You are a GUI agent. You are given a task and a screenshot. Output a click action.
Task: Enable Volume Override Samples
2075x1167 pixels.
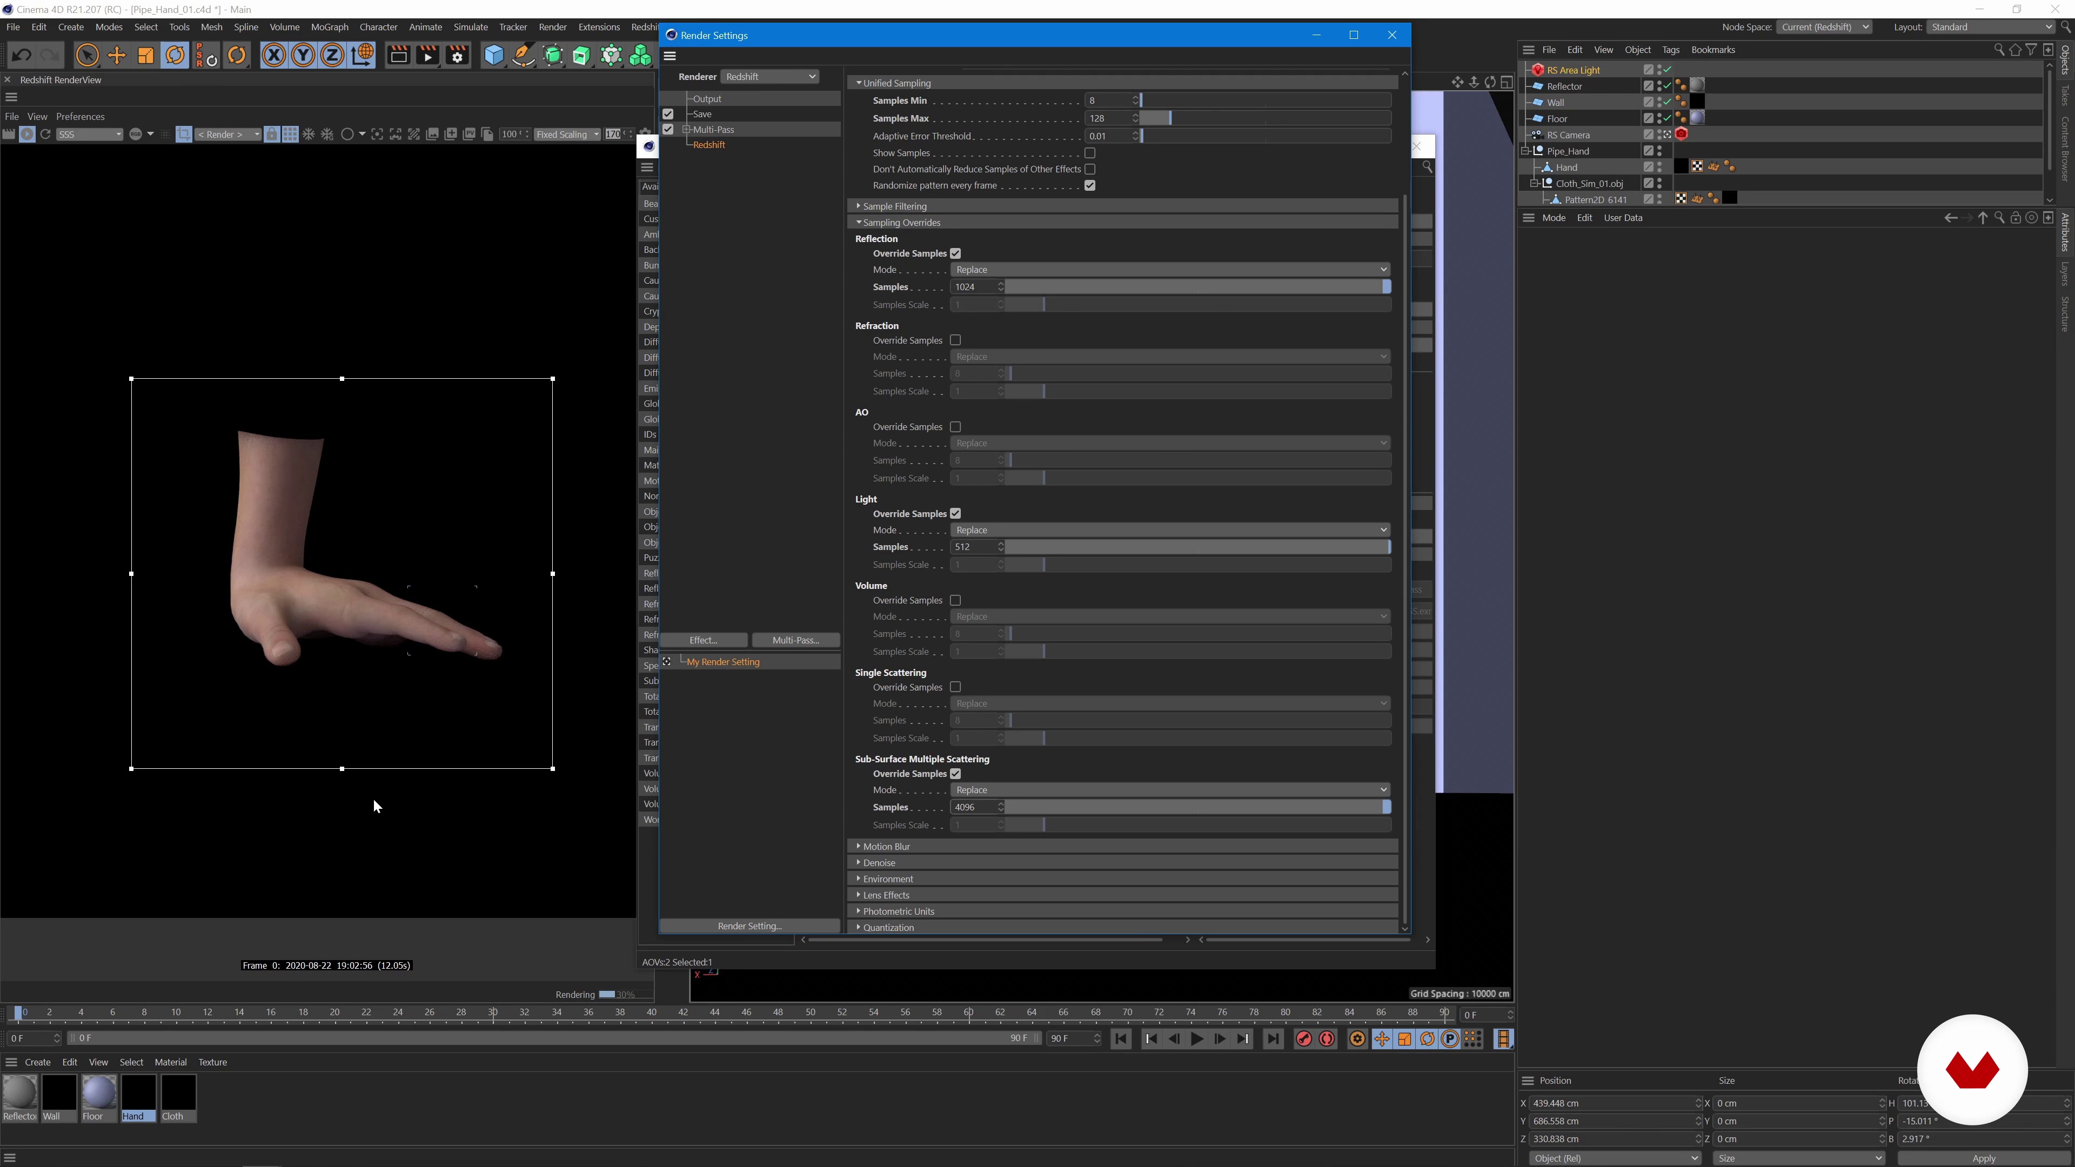pyautogui.click(x=955, y=601)
